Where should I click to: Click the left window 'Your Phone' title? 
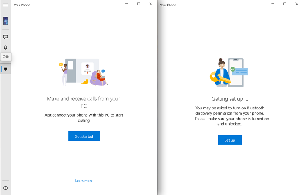22,5
